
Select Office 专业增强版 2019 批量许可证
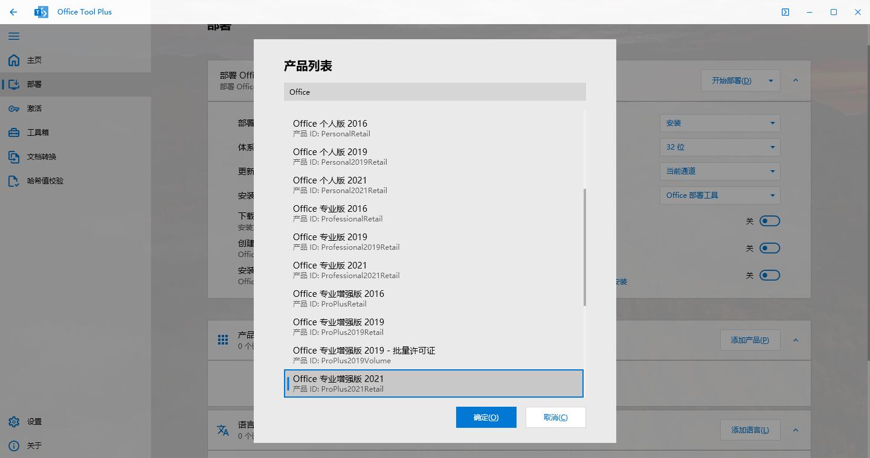coord(434,355)
